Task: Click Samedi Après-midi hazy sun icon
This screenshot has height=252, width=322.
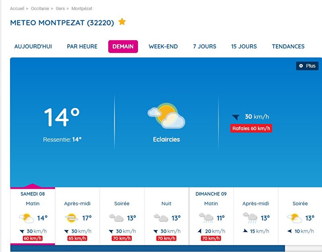Action: (72, 218)
